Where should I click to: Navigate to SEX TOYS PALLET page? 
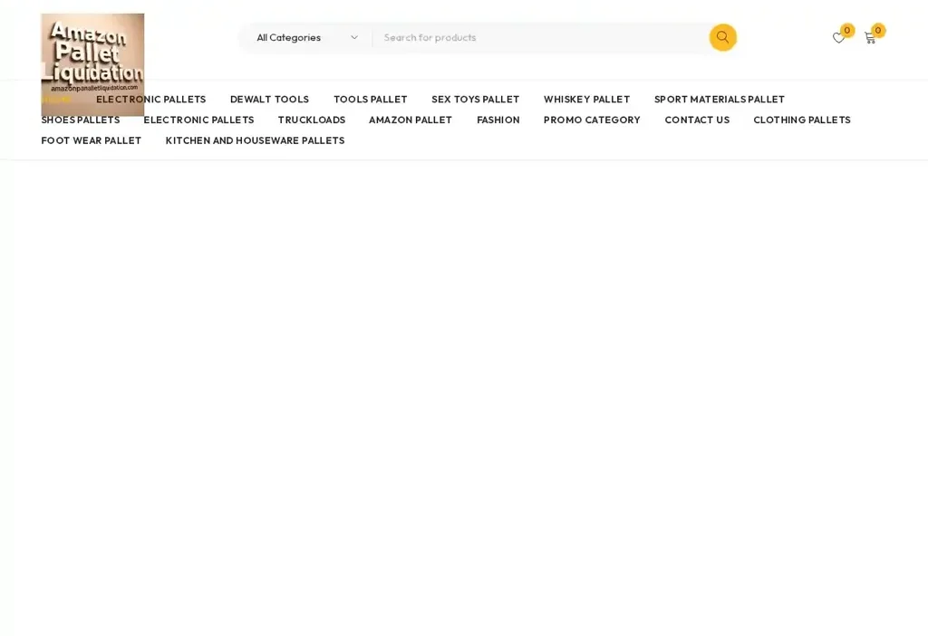pyautogui.click(x=475, y=99)
